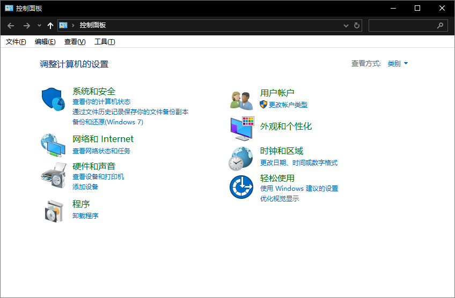Open Appearance and Personalization monitor icon
The width and height of the screenshot is (455, 298).
(x=242, y=129)
